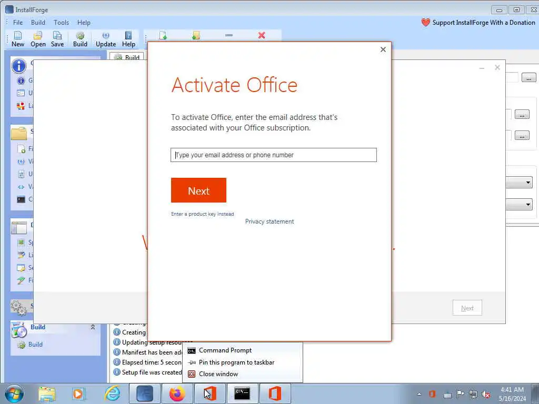Viewport: 539px width, 404px height.
Task: Click the muted volume tray icon
Action: 486,395
